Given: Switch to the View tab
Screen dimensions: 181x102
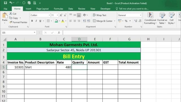Looking at the screenshot, I should pyautogui.click(x=93, y=9).
